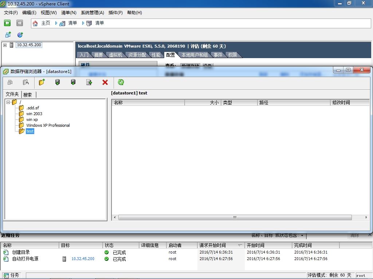The image size is (373, 279).
Task: Click the scrollbar right arrow in file list
Action: pyautogui.click(x=366, y=217)
